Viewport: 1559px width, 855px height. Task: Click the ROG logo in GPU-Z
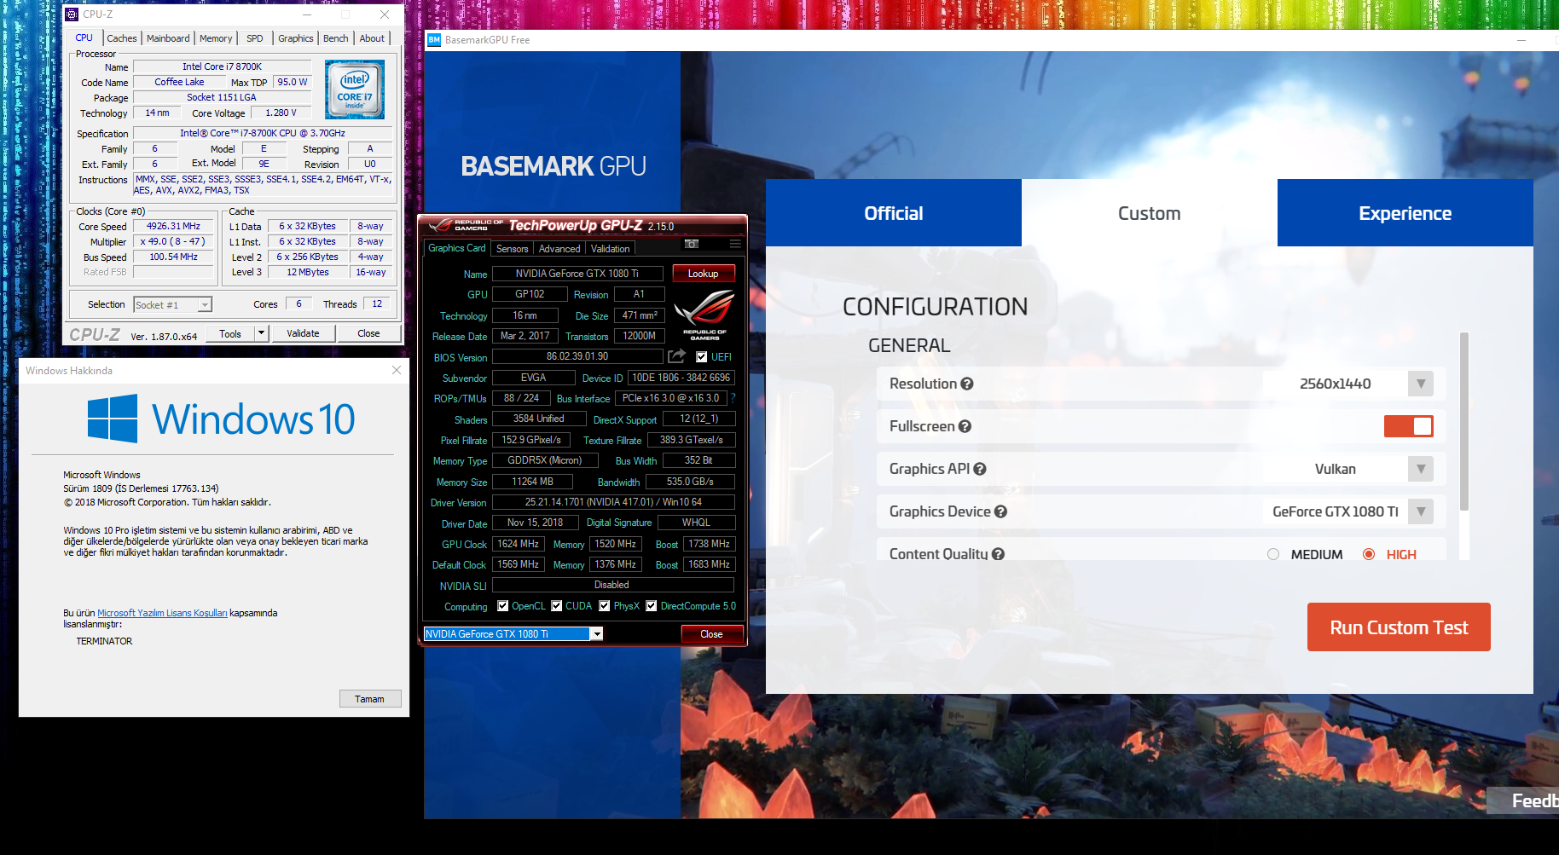tap(704, 314)
